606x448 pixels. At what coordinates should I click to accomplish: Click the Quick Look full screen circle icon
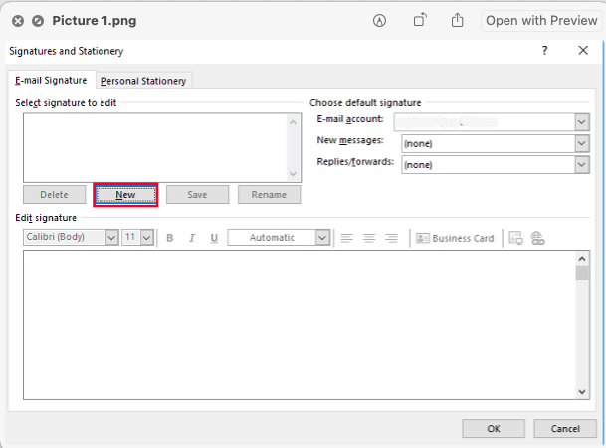point(38,21)
